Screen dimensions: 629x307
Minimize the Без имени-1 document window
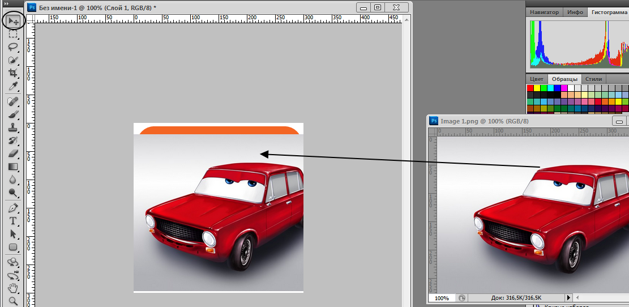click(x=364, y=7)
